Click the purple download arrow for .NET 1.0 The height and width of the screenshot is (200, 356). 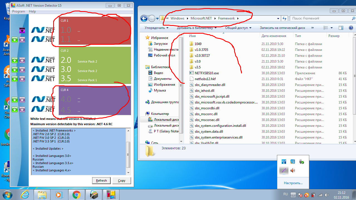(22, 30)
